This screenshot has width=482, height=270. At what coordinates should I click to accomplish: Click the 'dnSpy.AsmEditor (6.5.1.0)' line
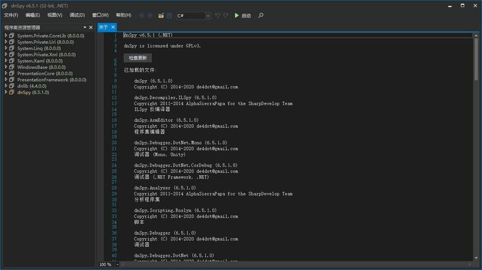click(166, 120)
